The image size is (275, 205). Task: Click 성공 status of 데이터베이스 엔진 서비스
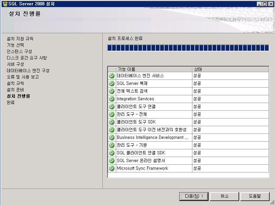click(x=197, y=76)
